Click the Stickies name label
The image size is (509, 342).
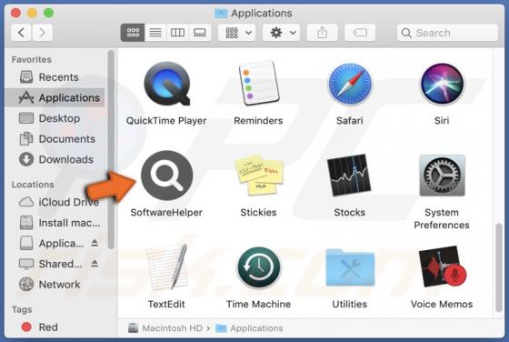click(x=258, y=213)
